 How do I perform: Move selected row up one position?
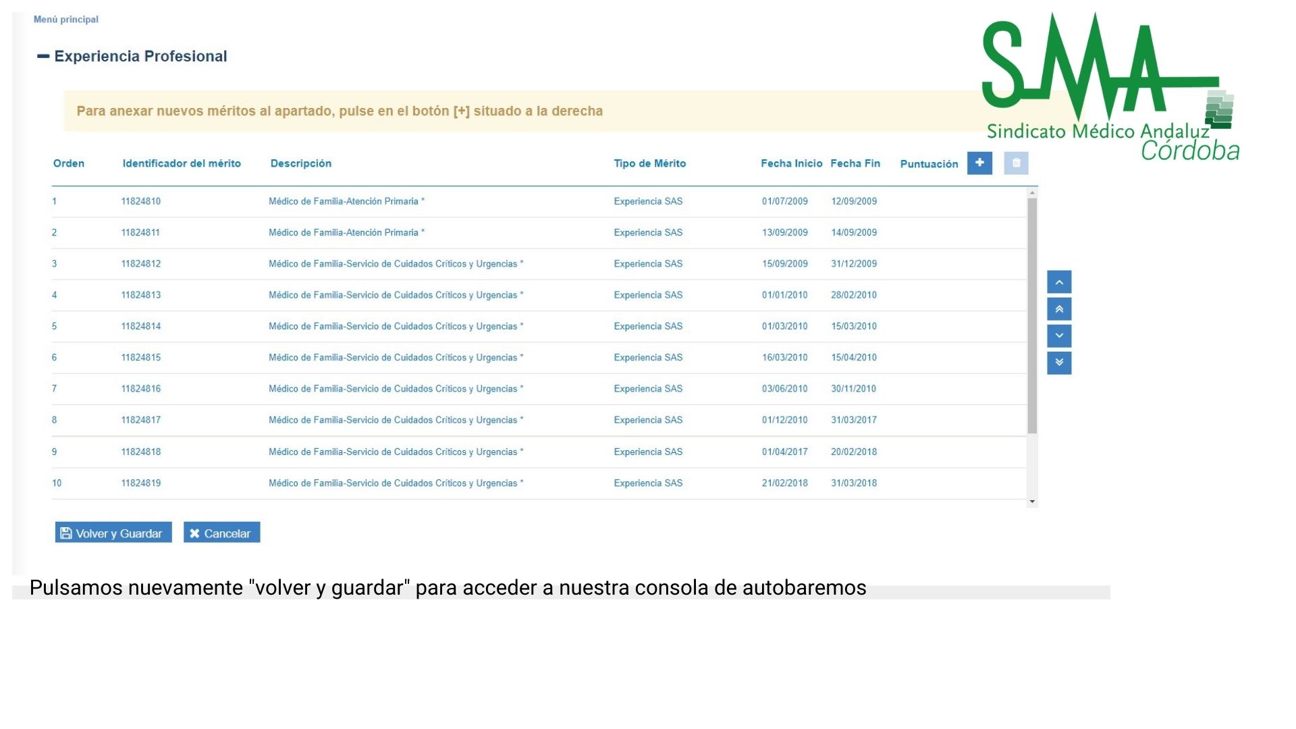coord(1059,282)
